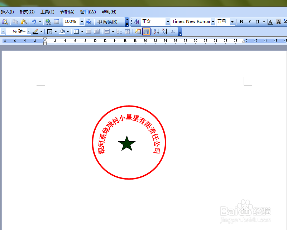Open the 插入 menu

8,11
